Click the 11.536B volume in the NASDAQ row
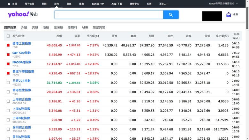The width and height of the screenshot is (249, 140). pos(222,64)
